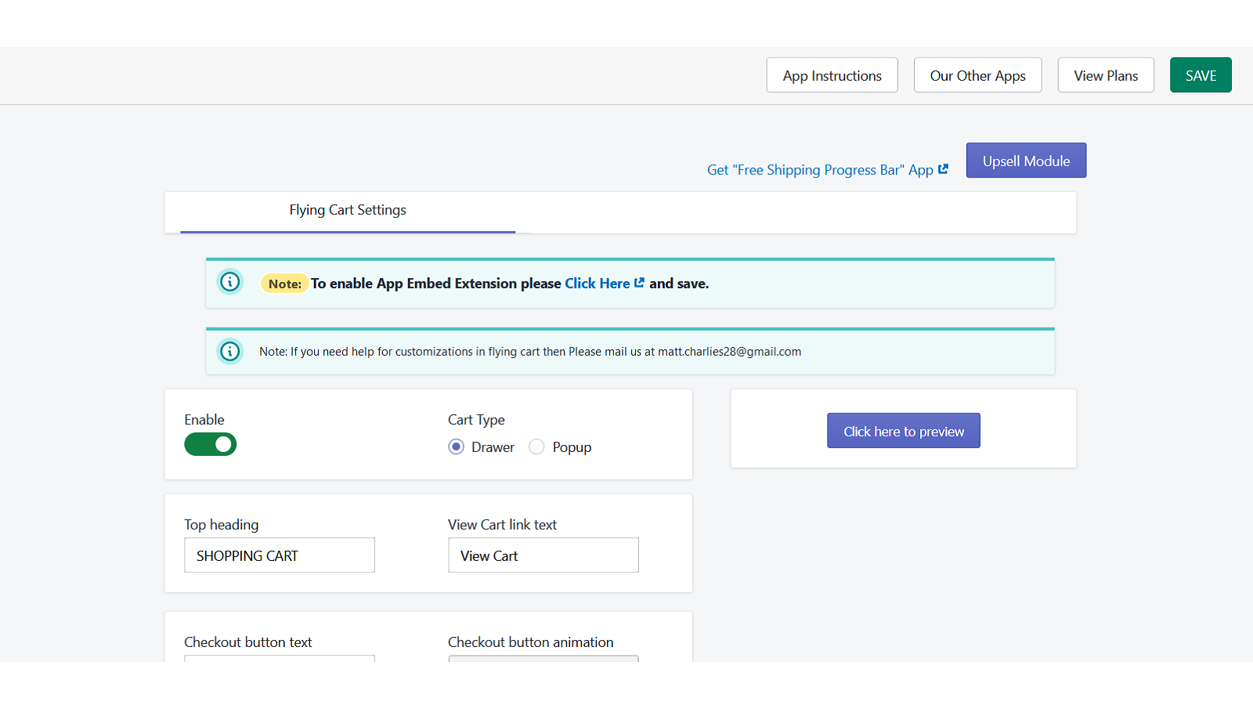
Task: Click the info icon beside the embed note
Action: [230, 281]
